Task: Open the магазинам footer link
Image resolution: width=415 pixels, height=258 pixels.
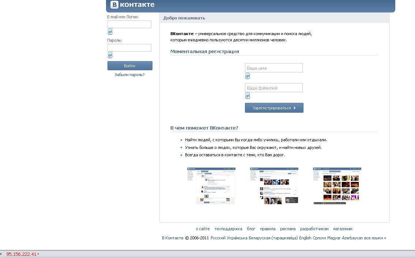Action: tap(343, 229)
